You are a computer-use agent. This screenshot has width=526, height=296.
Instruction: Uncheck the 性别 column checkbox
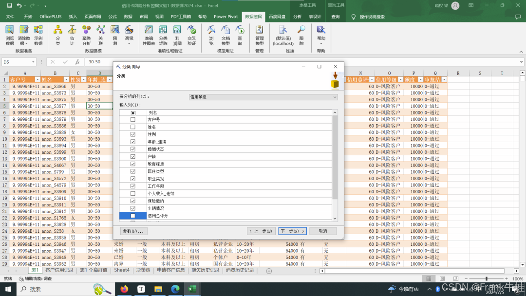133,134
